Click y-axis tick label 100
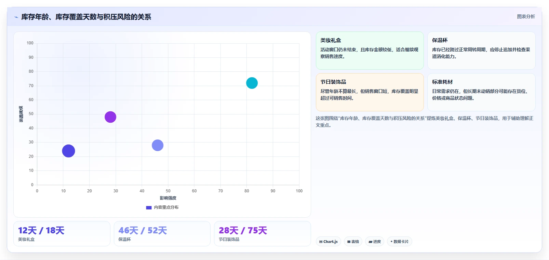Screen dimensions: 549x260 pyautogui.click(x=30, y=43)
